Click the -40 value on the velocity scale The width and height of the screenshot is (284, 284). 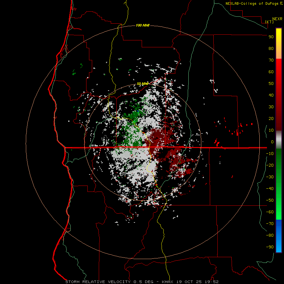tap(270, 189)
